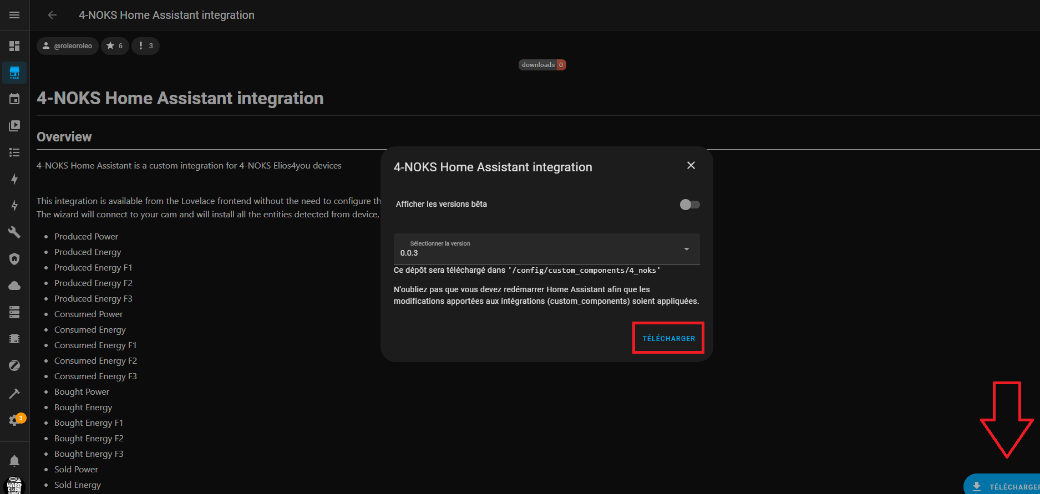Click 'Bought Power' list item
1040x494 pixels.
[x=82, y=392]
